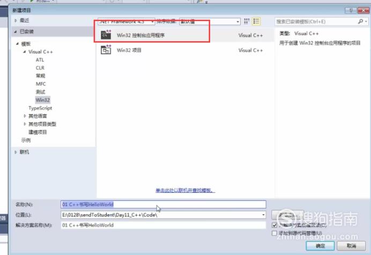Select CLR under Visual C++
The image size is (371, 255).
[x=40, y=68]
